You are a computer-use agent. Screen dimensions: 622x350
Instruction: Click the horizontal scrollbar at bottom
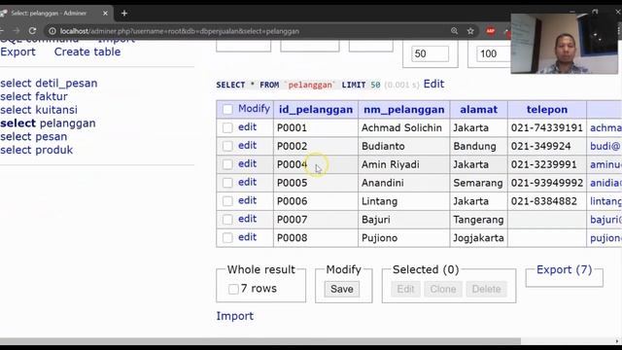[x=260, y=341]
